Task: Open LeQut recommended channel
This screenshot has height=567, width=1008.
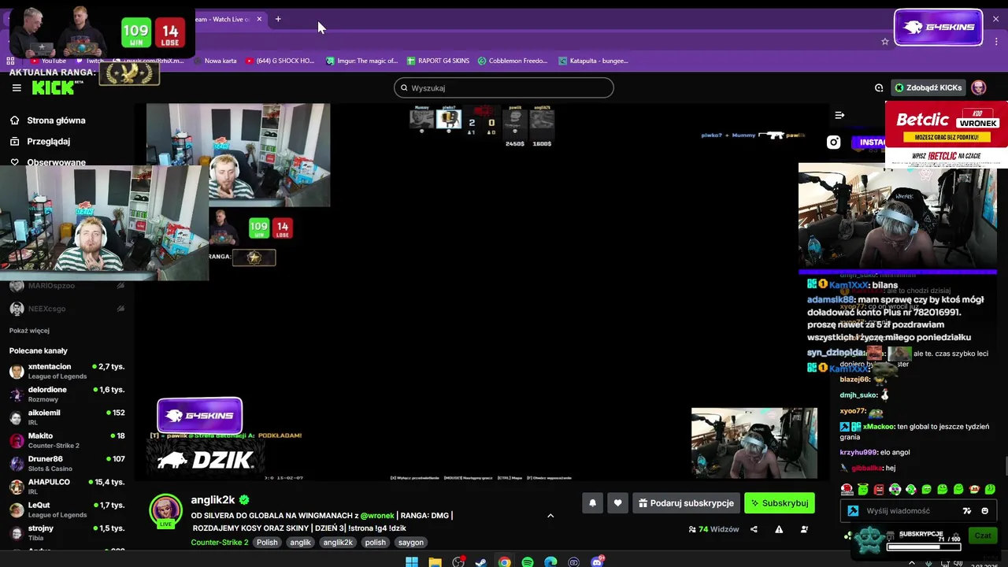Action: click(67, 510)
